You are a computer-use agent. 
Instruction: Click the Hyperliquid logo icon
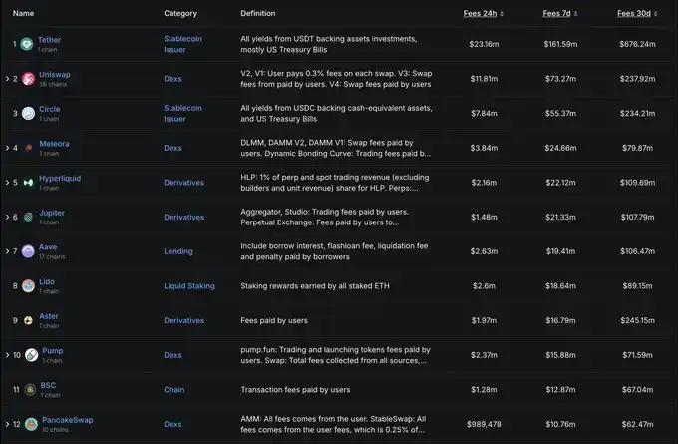pos(28,183)
